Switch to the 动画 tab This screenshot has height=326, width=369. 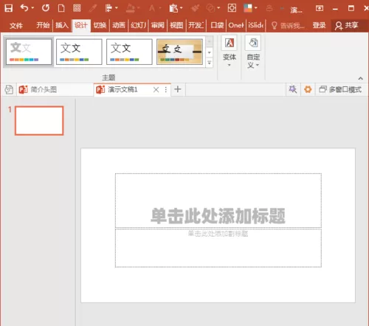119,25
